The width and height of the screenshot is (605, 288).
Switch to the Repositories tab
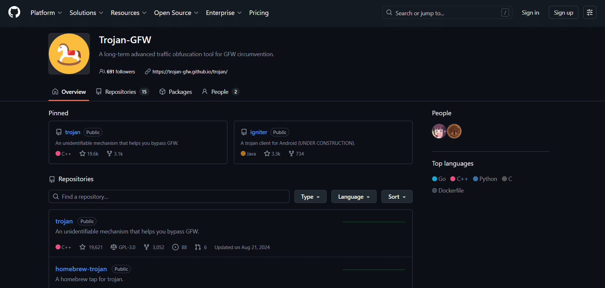click(x=122, y=92)
